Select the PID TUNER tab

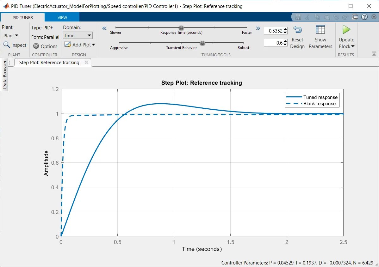(x=23, y=17)
